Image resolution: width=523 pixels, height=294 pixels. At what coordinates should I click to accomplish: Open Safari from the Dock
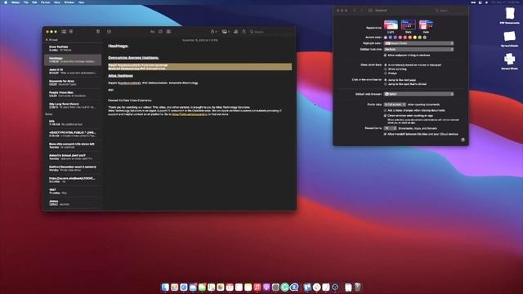point(183,287)
